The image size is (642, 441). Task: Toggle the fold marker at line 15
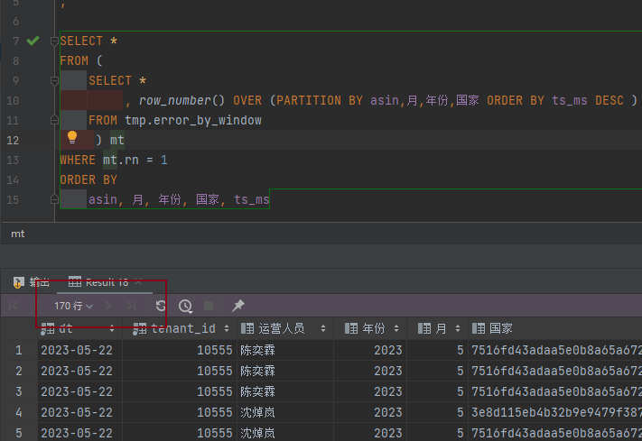click(54, 199)
